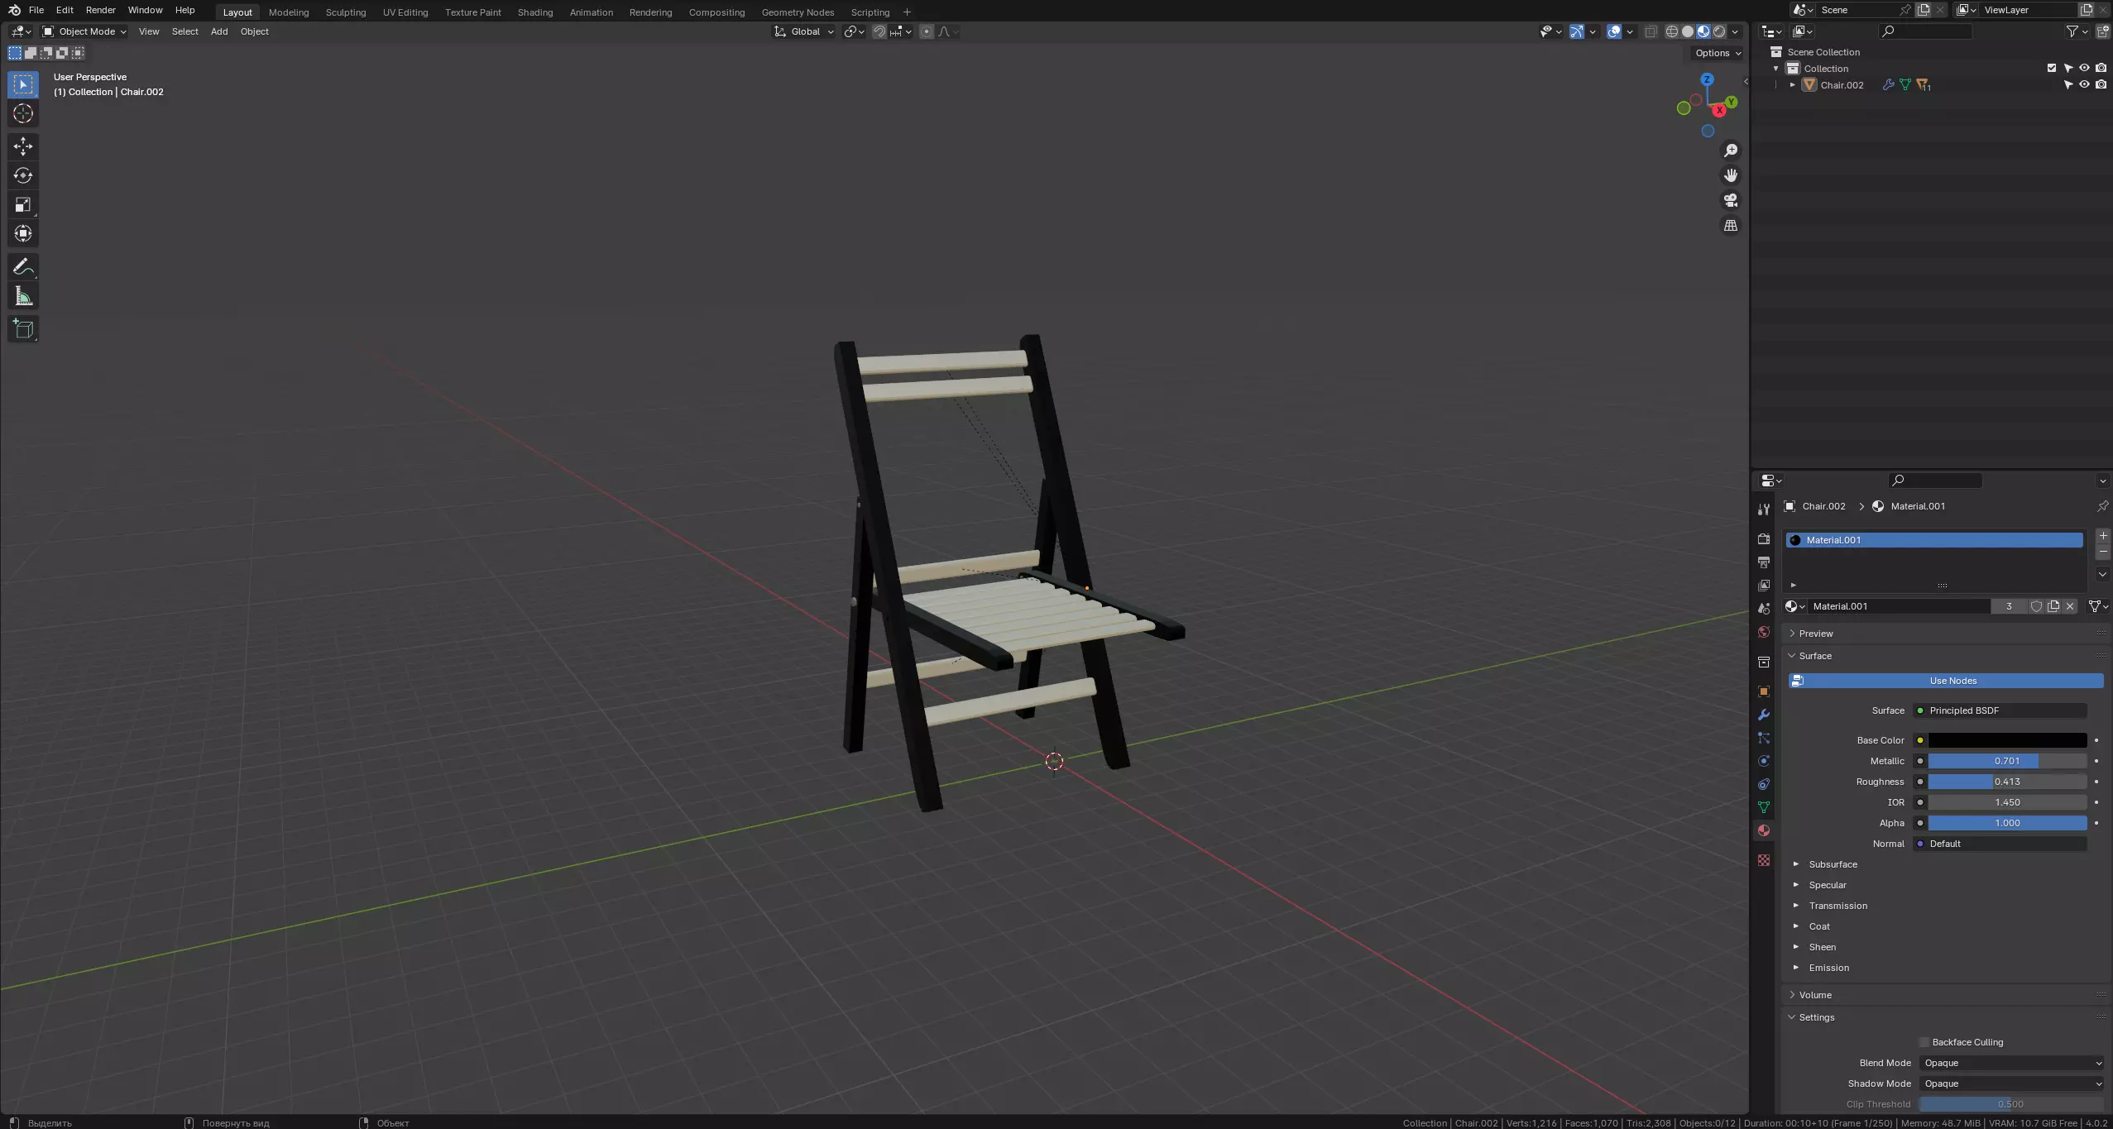Open the Shadow Mode dropdown
2113x1129 pixels.
coord(2011,1084)
